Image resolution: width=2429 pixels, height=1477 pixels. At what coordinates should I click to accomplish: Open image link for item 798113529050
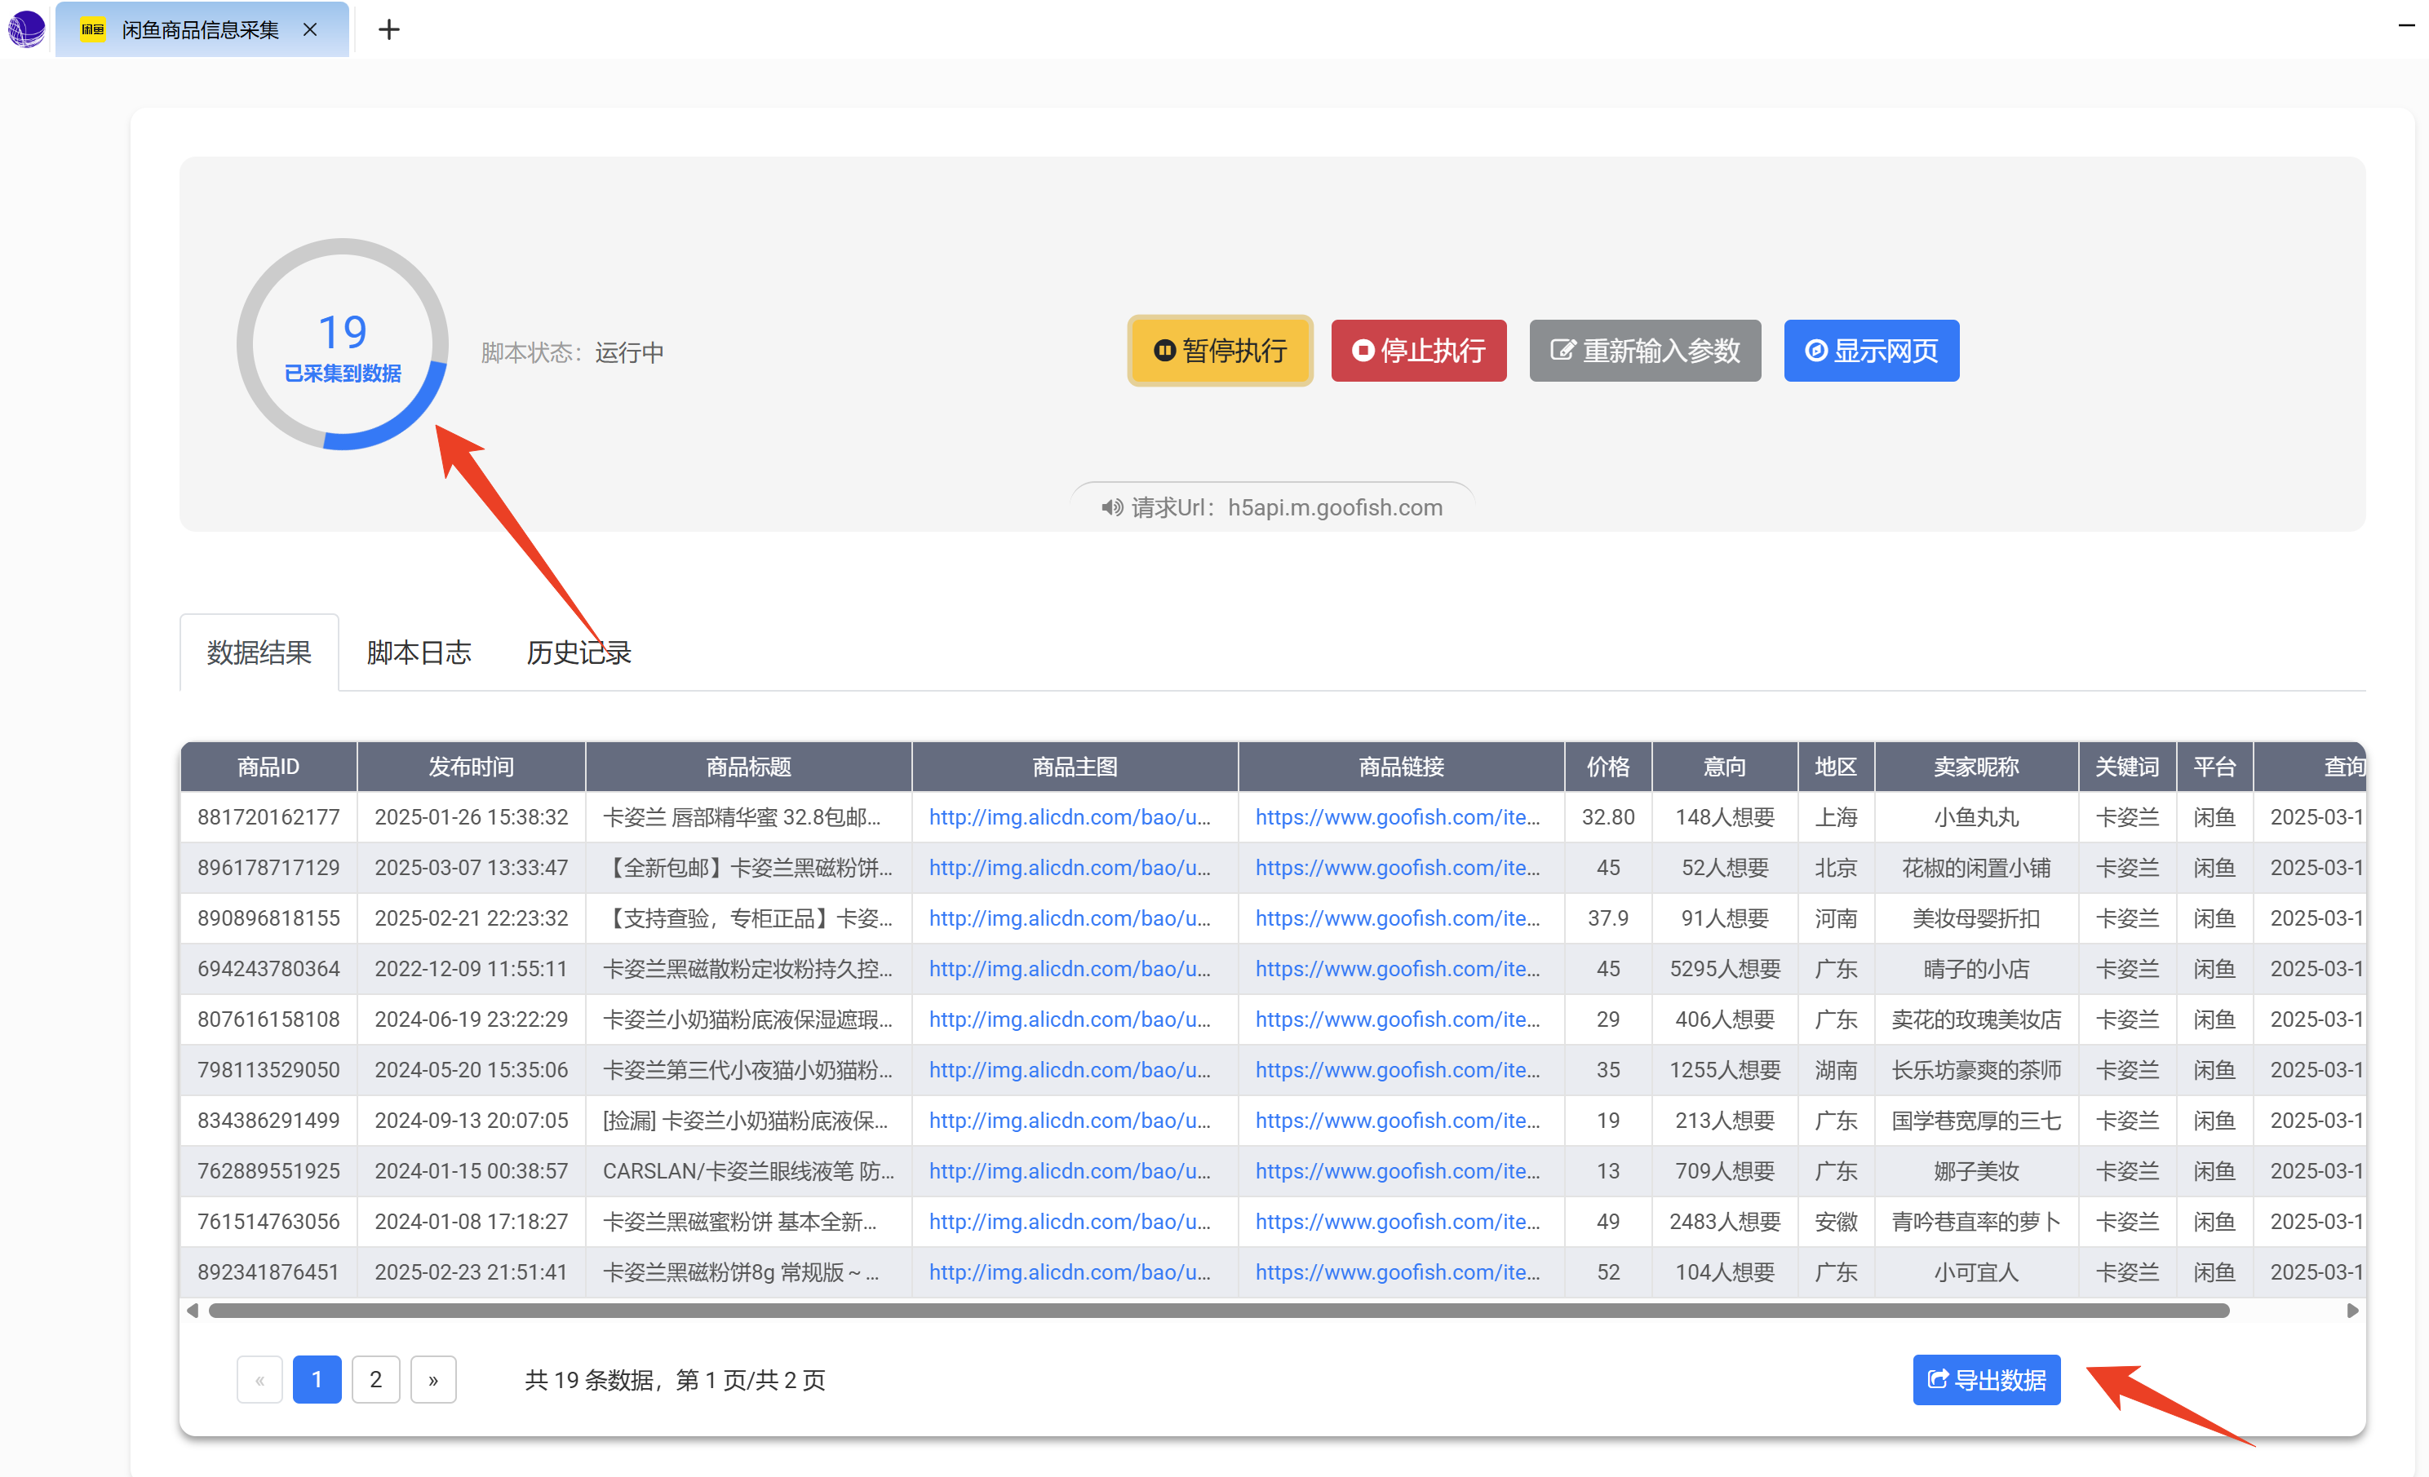coord(1070,1069)
